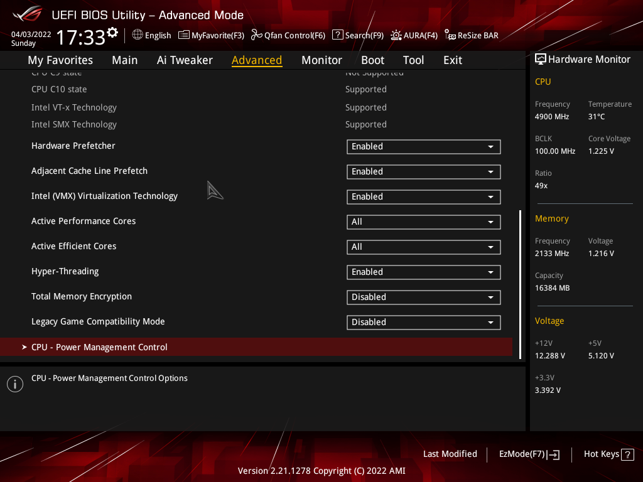The height and width of the screenshot is (482, 643).
Task: Click Hardware Prefetcher label
Action: point(73,146)
